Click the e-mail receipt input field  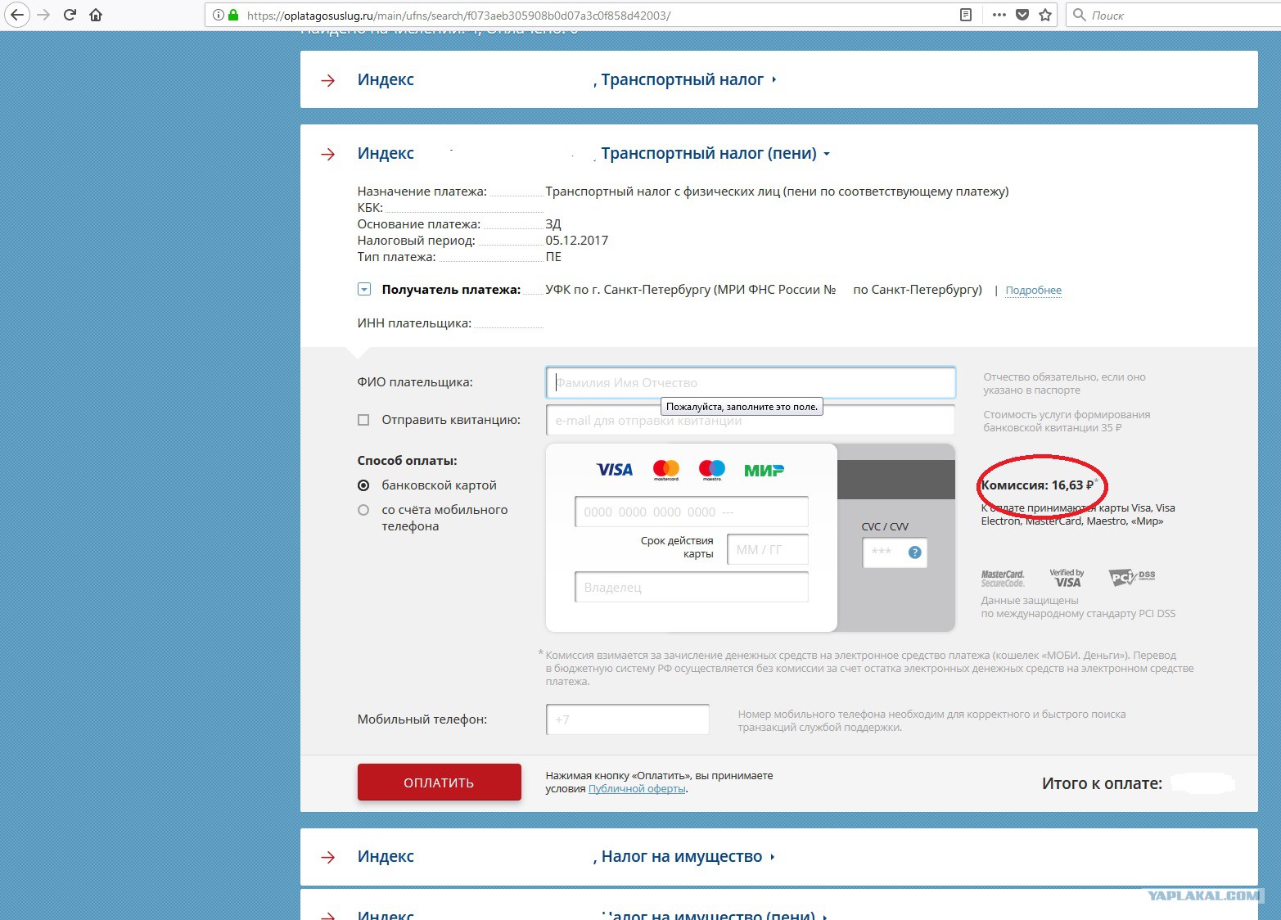click(x=751, y=420)
